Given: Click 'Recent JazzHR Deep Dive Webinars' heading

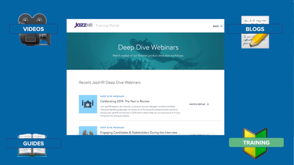Looking at the screenshot, I should (110, 82).
